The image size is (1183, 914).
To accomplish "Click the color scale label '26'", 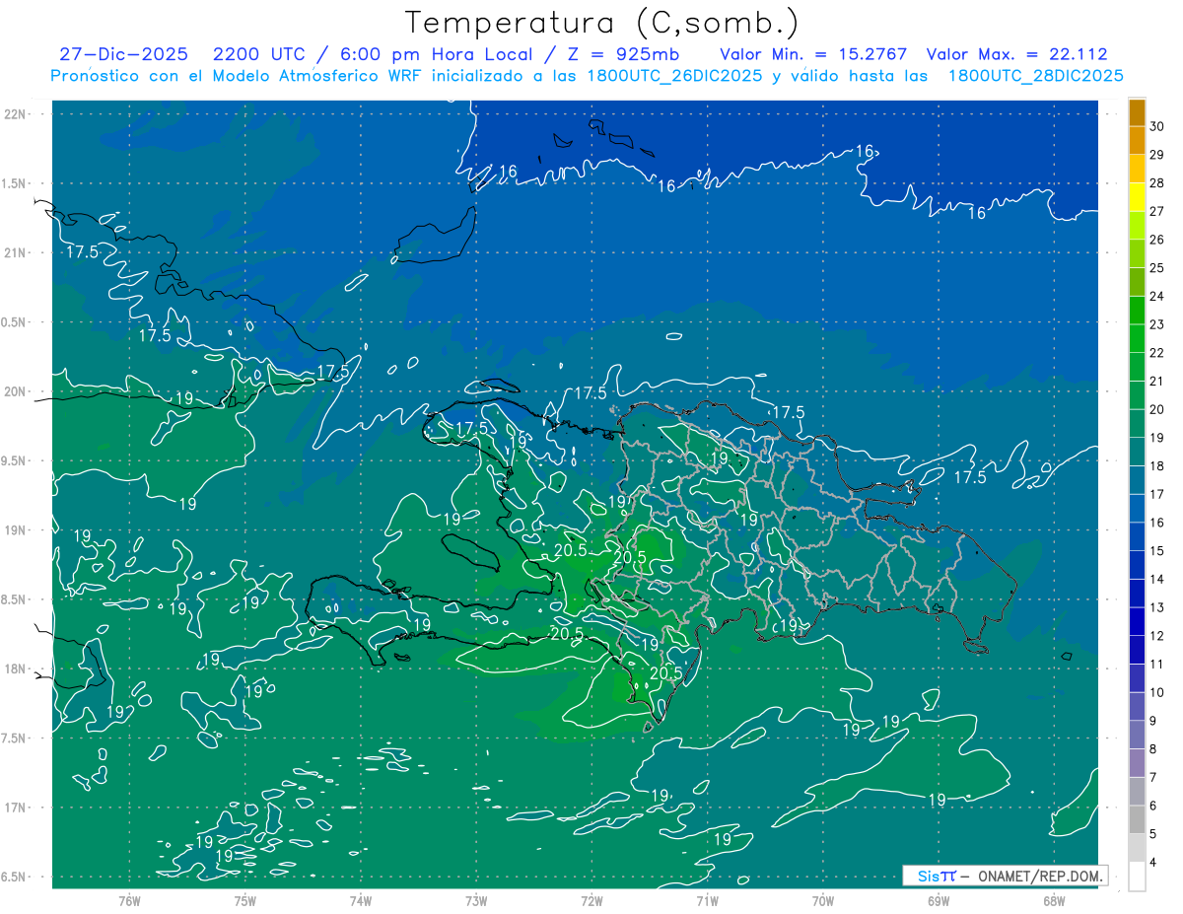I will tap(1157, 240).
